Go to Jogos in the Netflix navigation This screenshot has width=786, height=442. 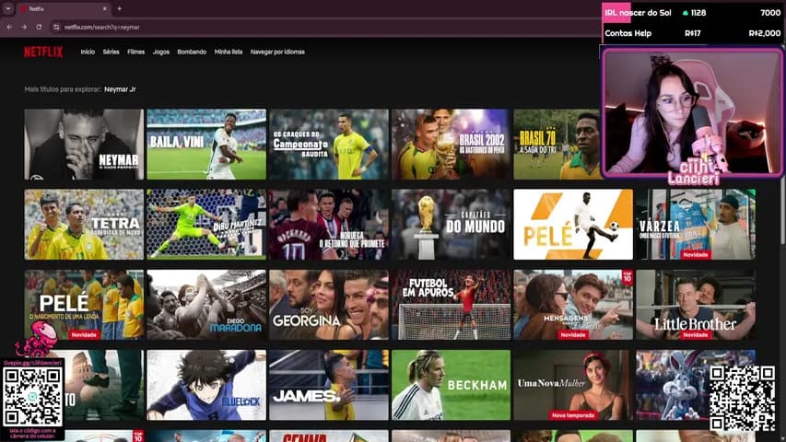pos(161,52)
